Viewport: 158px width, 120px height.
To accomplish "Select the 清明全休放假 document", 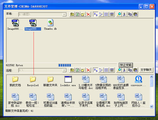I will point(68,100).
